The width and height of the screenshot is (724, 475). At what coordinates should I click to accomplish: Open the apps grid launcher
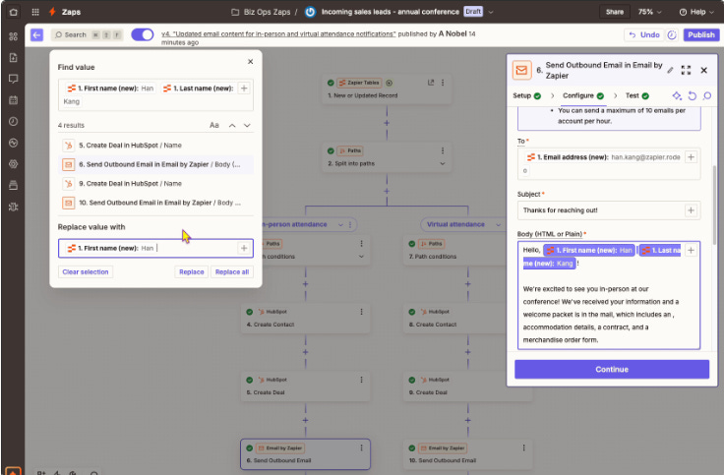(35, 12)
